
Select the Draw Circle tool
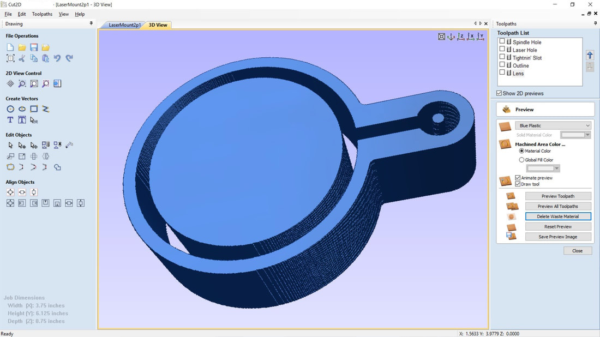[10, 109]
